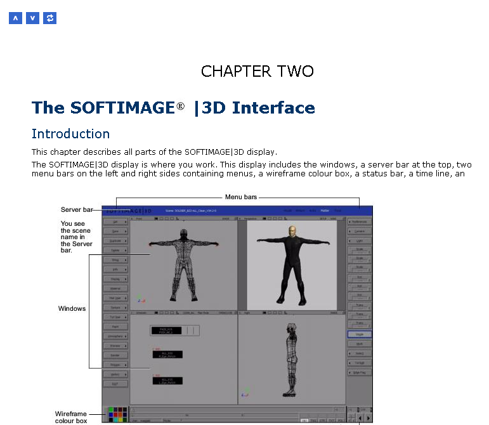Click the Render button
The image size is (489, 425).
tap(116, 355)
